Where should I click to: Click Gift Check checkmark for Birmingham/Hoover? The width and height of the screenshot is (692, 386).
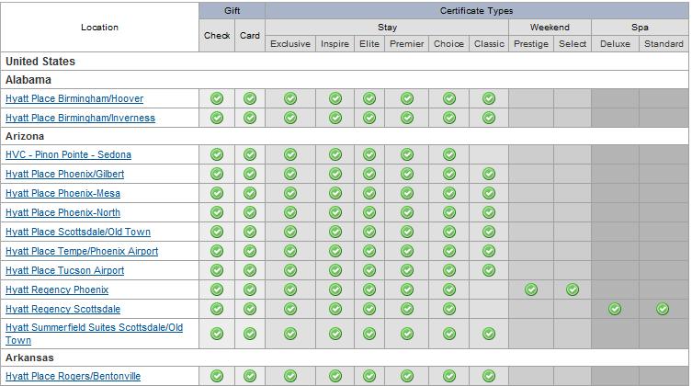[x=217, y=98]
